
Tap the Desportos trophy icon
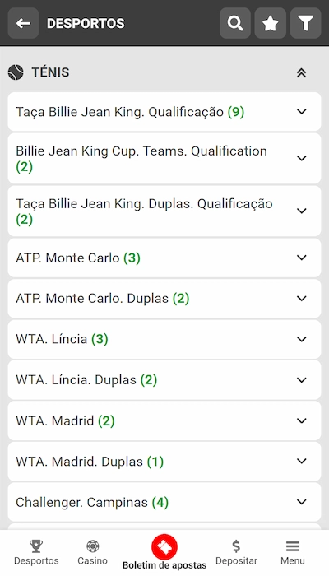click(x=36, y=546)
